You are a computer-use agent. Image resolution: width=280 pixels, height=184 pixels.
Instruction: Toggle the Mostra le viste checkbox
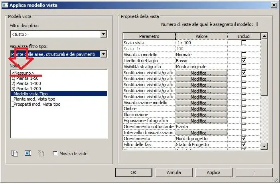point(55,153)
